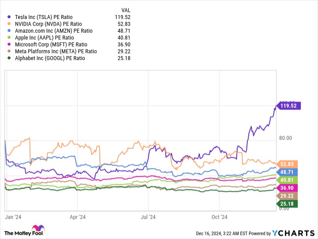318x239 pixels.
Task: Select the Microsoft Corp (MSFT) PE Ratio label
Action: click(51, 44)
